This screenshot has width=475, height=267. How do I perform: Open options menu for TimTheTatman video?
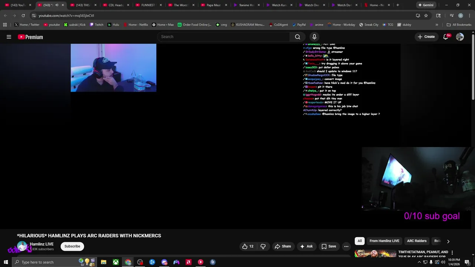452,253
